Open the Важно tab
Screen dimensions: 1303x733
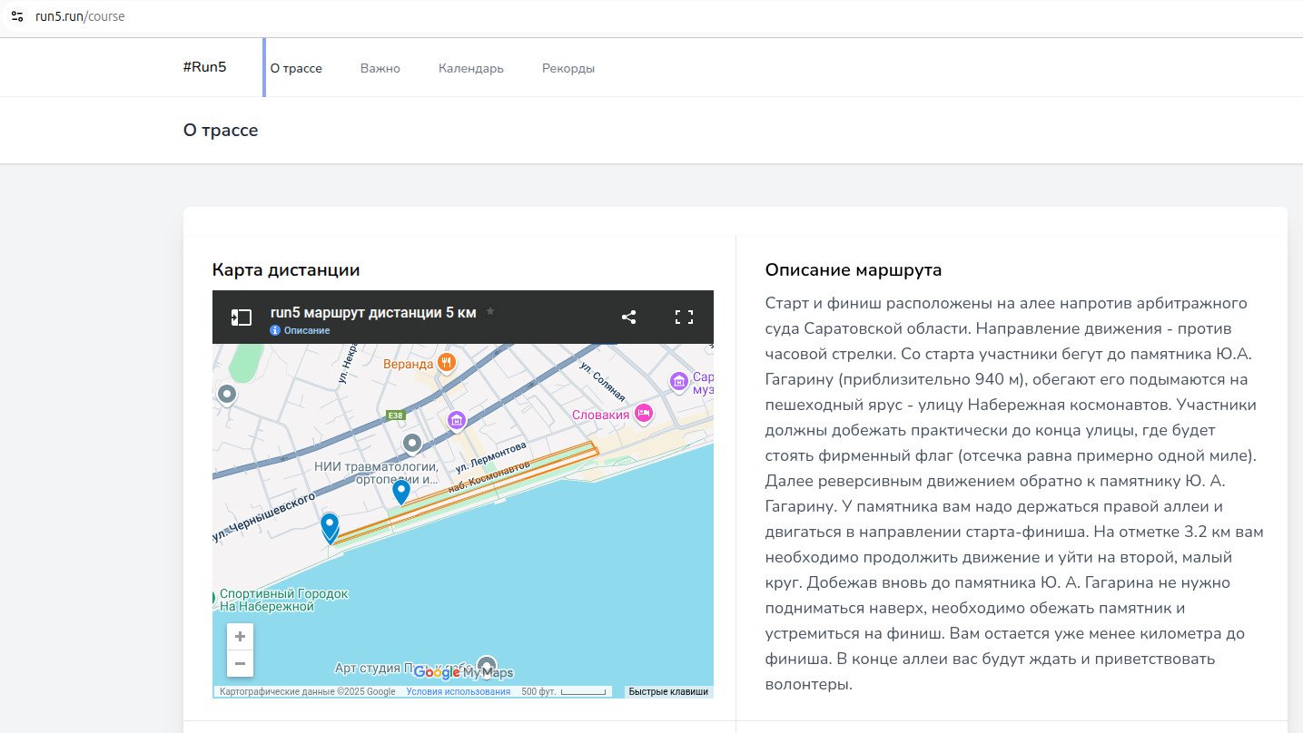point(380,68)
